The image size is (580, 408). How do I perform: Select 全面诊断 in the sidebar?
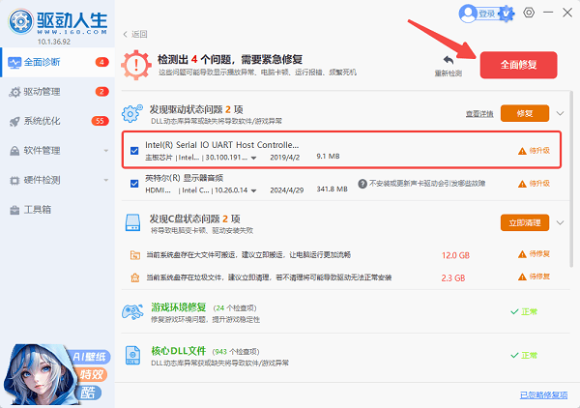[58, 62]
